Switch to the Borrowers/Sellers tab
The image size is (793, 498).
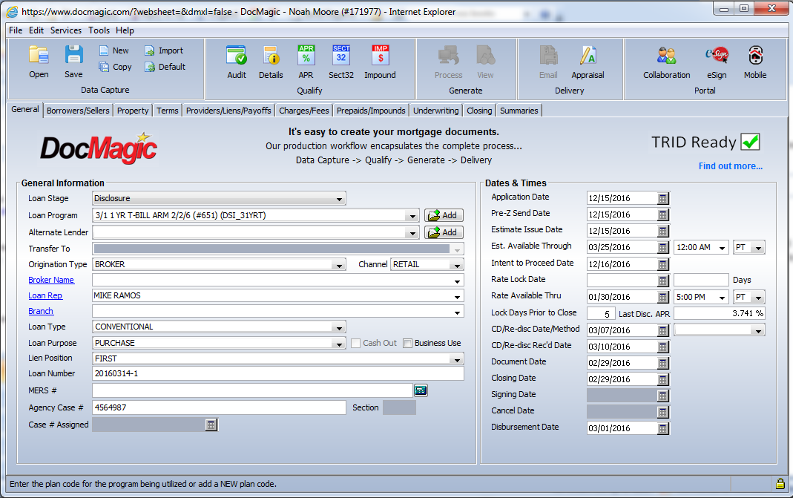point(78,111)
